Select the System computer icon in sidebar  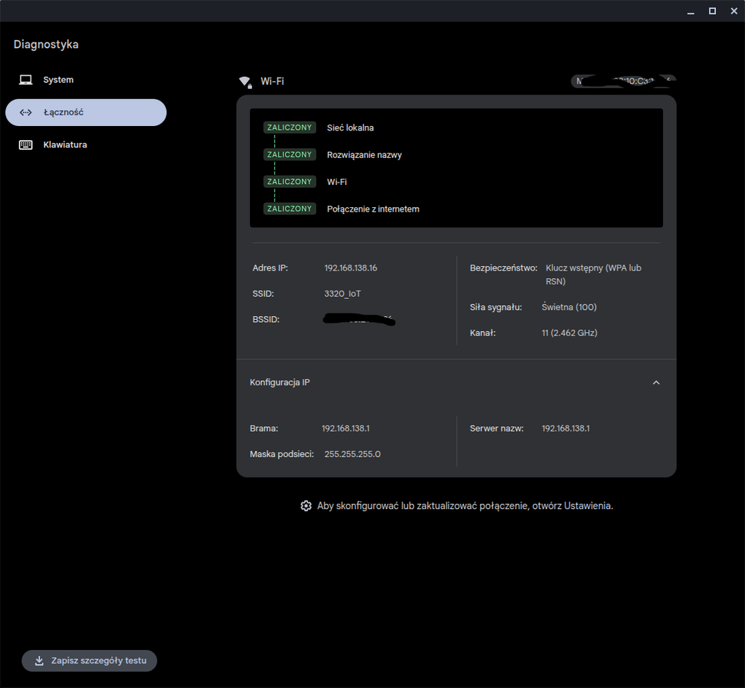pyautogui.click(x=26, y=80)
